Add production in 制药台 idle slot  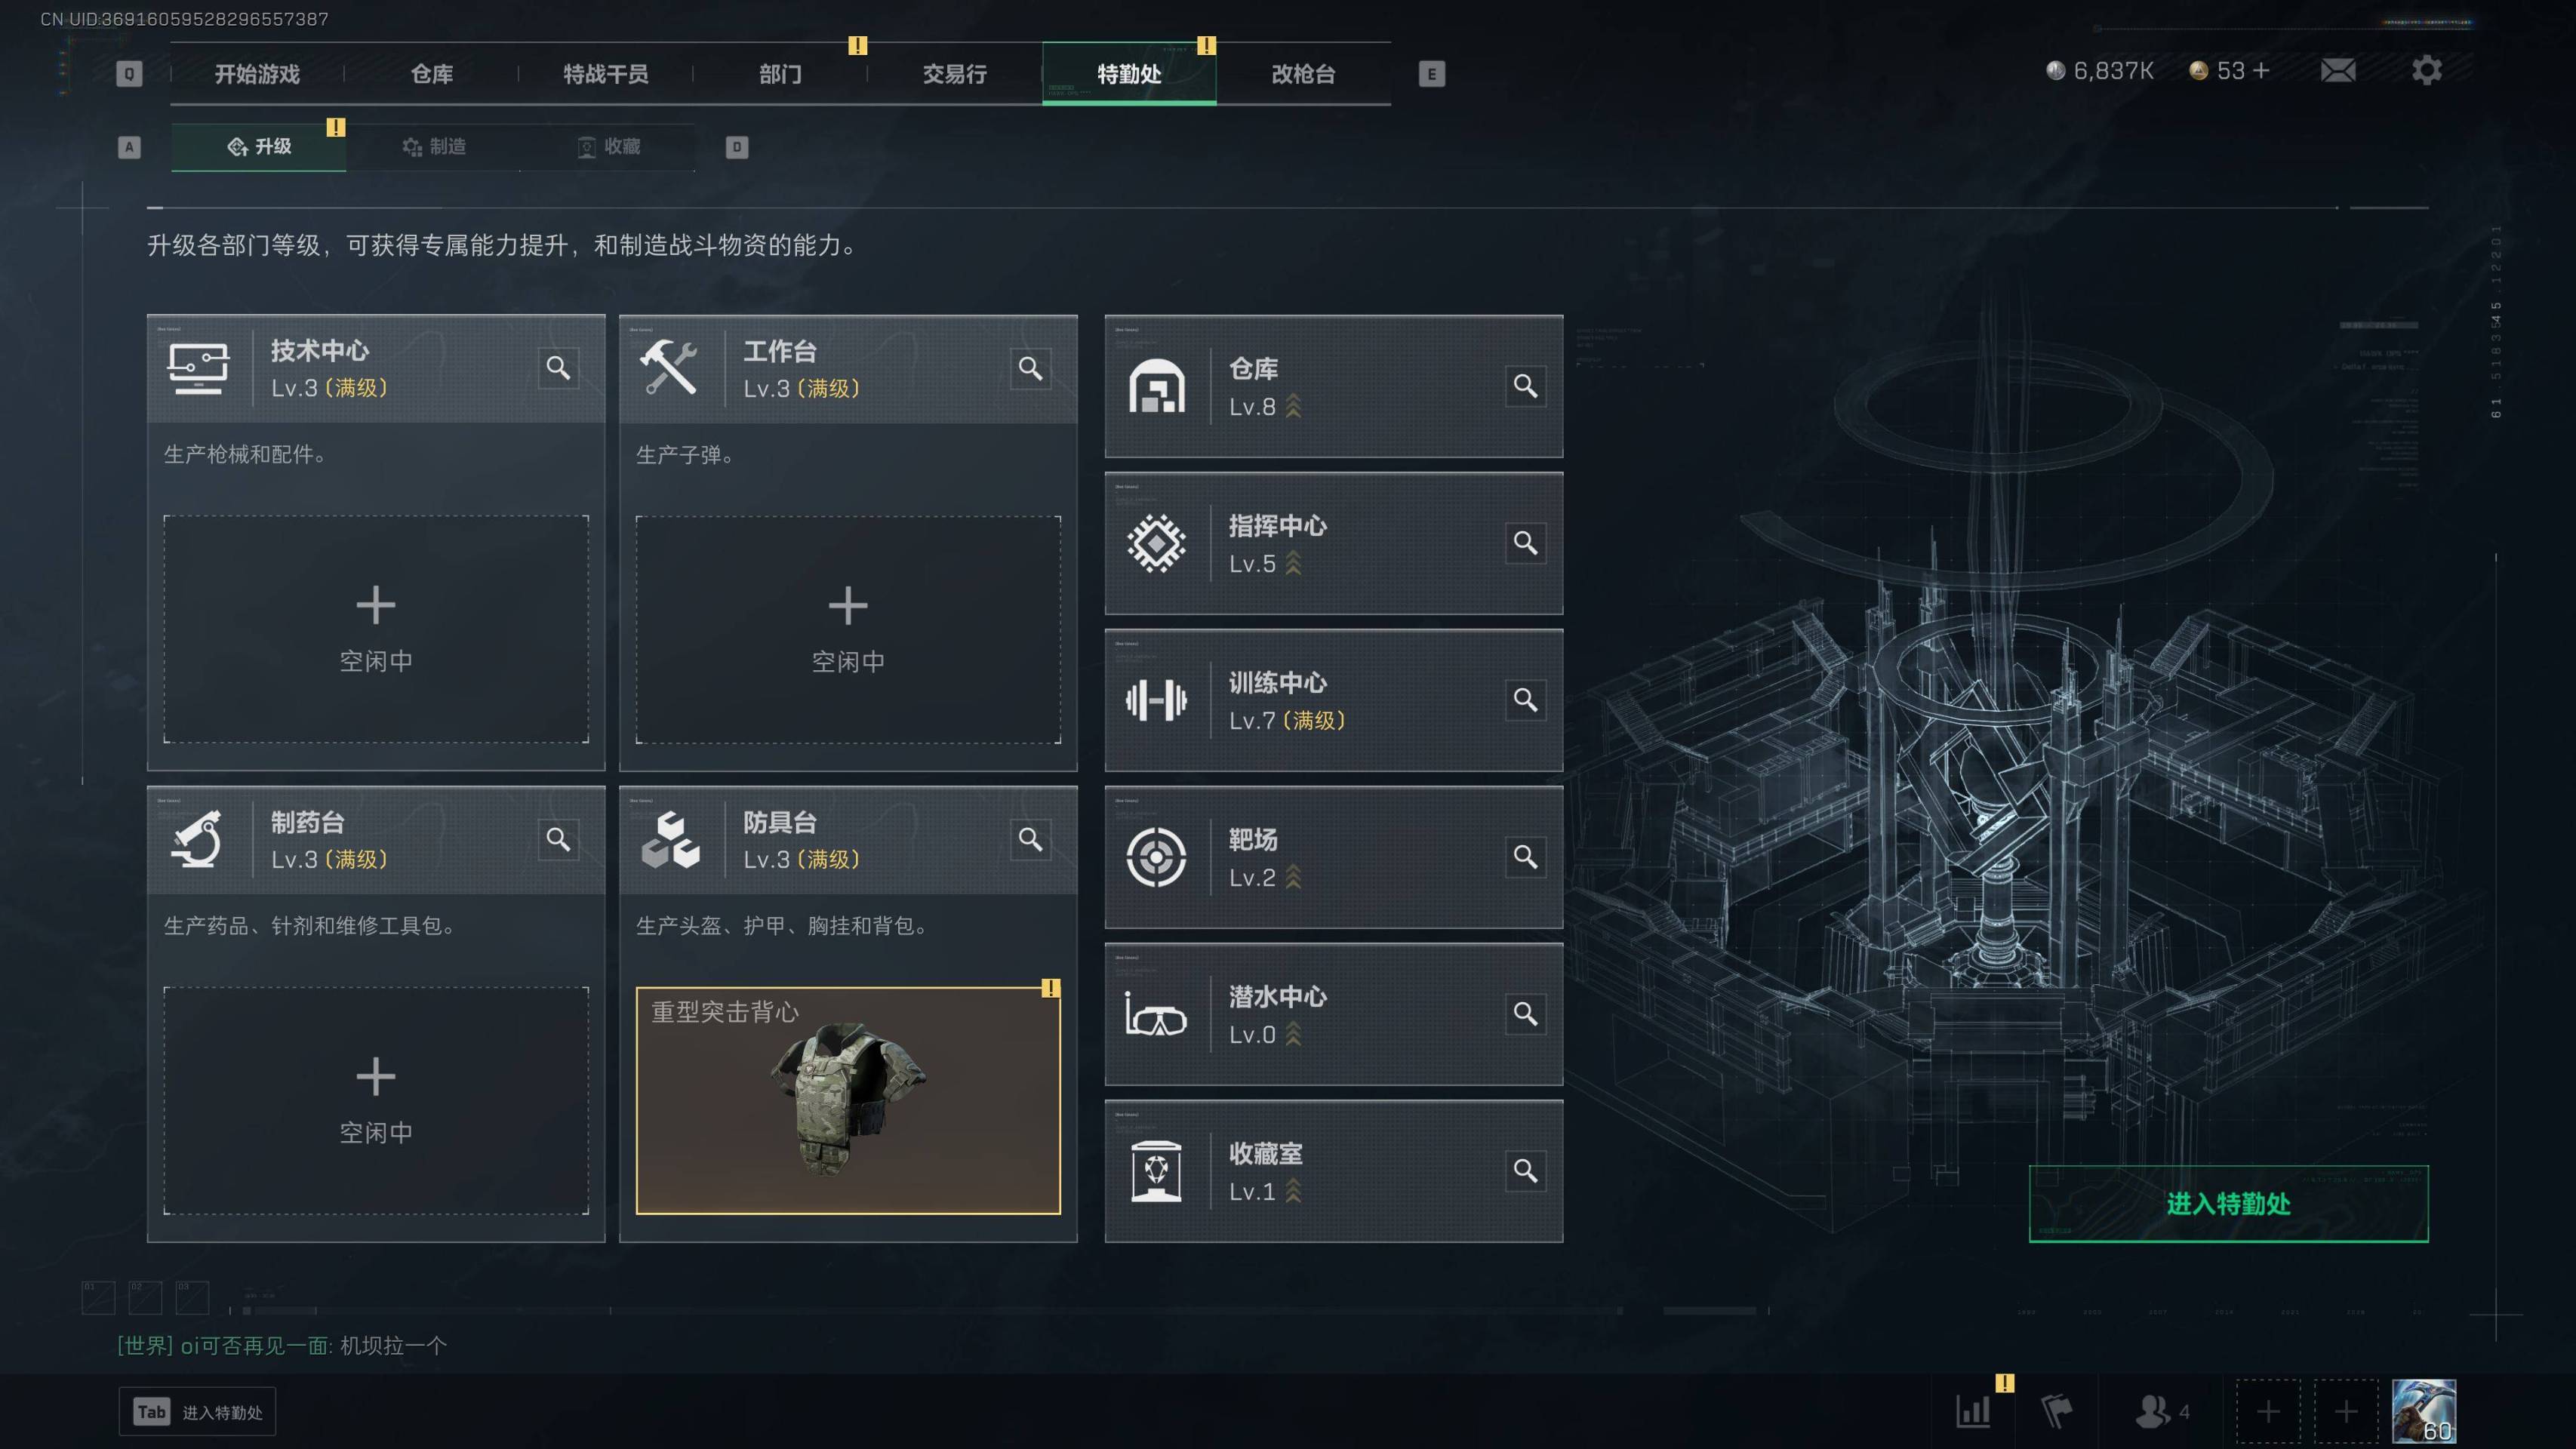coord(376,1101)
